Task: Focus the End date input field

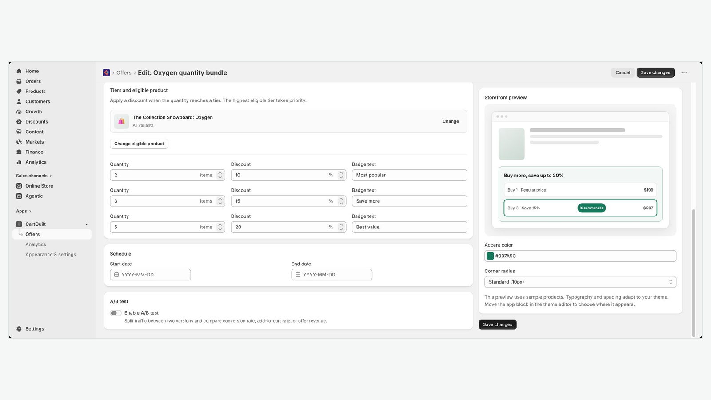Action: (332, 275)
